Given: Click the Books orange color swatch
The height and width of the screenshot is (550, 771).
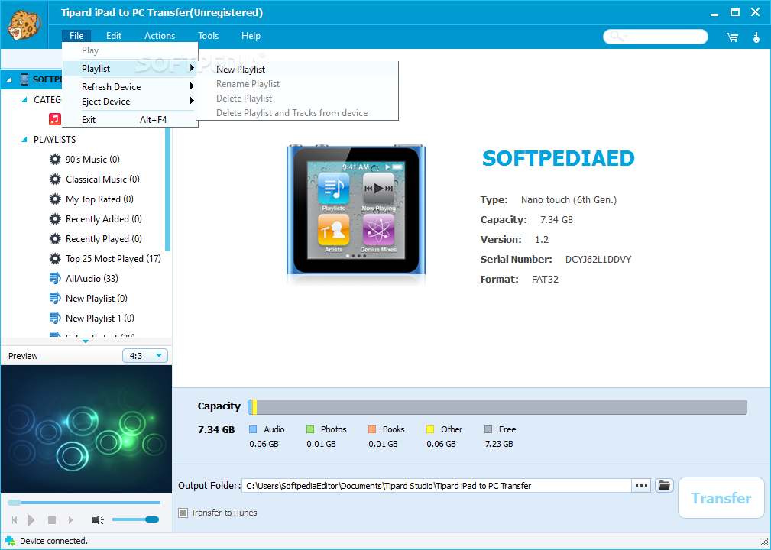Looking at the screenshot, I should pyautogui.click(x=371, y=429).
